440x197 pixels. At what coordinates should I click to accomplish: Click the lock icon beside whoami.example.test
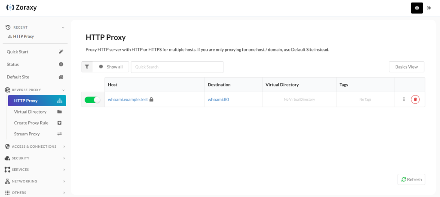tap(151, 99)
